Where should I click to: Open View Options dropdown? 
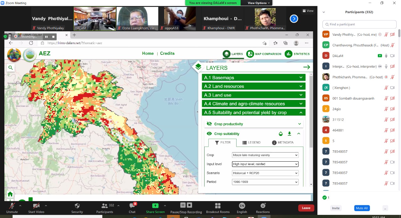click(259, 3)
